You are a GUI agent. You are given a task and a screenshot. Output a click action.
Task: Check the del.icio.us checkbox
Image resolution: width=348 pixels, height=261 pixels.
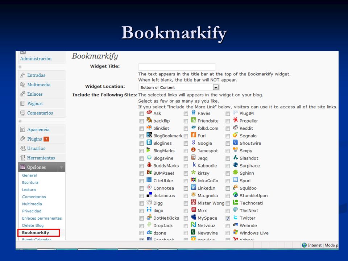click(142, 196)
